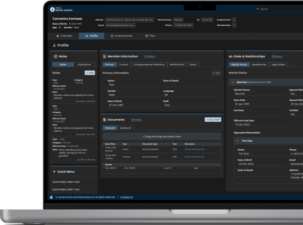Click the Documents panel header icon
This screenshot has height=225, width=303.
click(104, 120)
